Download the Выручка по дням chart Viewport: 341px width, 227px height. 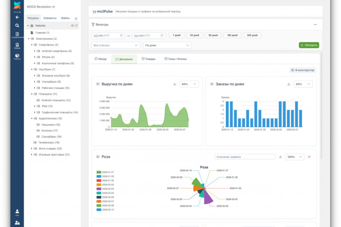coord(175,84)
